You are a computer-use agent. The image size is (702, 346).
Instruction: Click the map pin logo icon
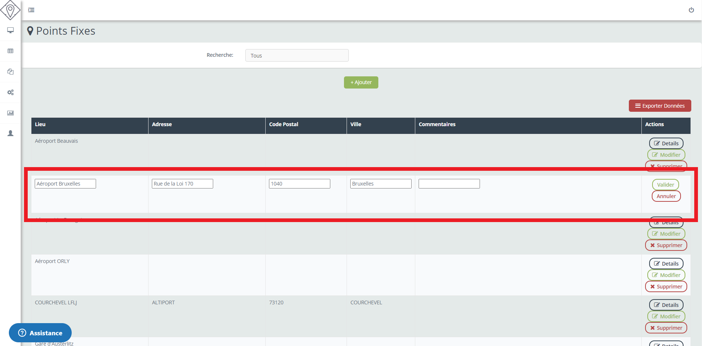[x=10, y=10]
